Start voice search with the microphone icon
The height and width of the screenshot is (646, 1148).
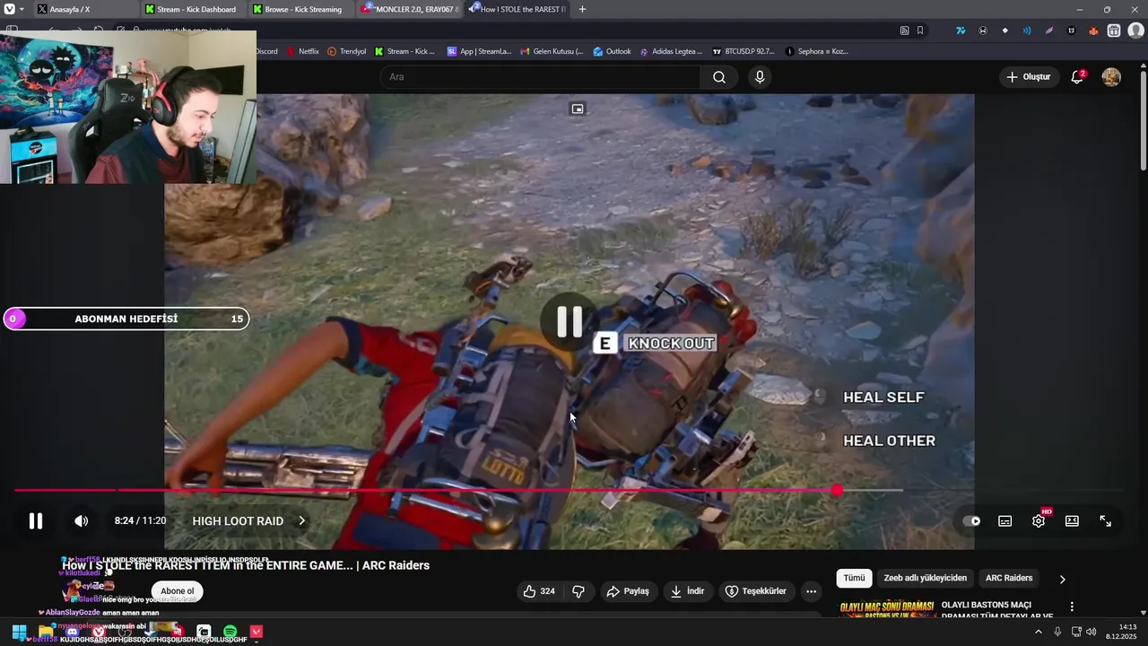tap(760, 77)
